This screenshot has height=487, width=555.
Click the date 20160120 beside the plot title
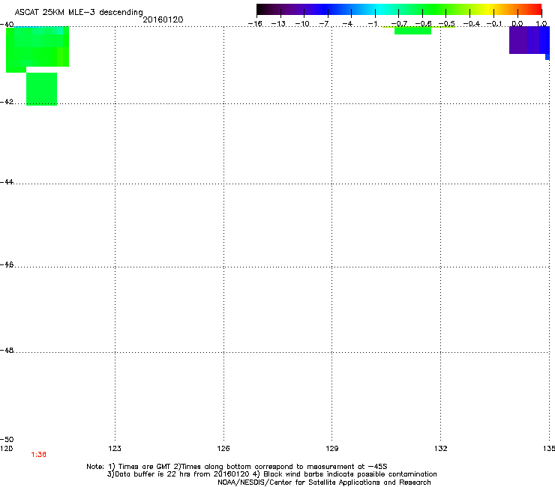[x=163, y=19]
